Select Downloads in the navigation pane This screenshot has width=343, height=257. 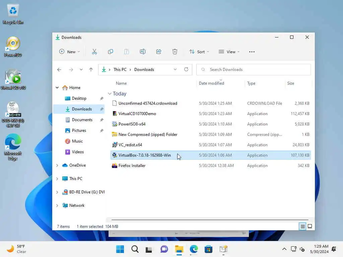tap(79, 109)
